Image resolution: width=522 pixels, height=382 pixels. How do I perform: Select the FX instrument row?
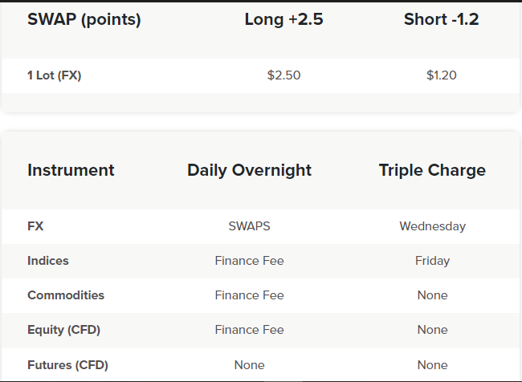click(261, 226)
